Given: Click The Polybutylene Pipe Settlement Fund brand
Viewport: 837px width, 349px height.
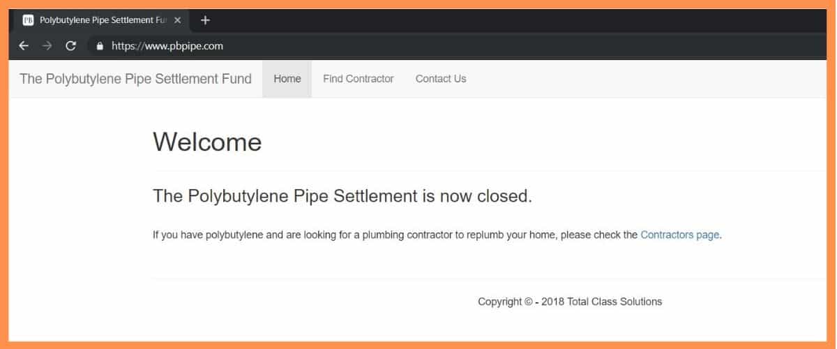Looking at the screenshot, I should pyautogui.click(x=135, y=79).
